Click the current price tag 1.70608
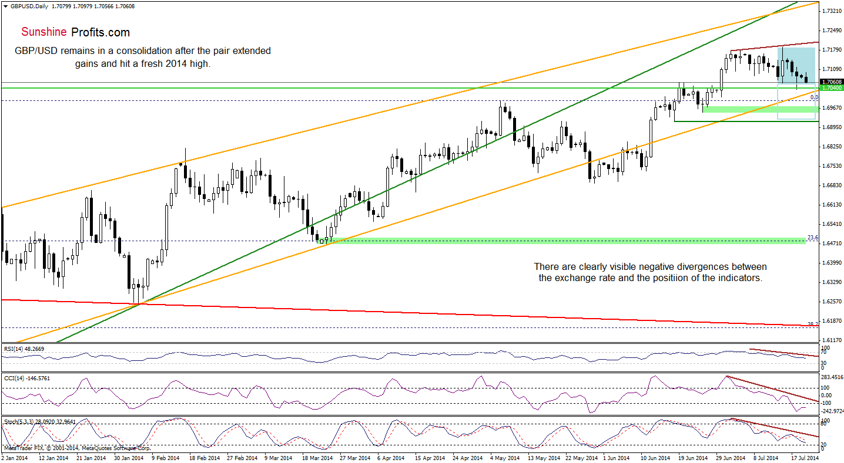 tap(831, 82)
